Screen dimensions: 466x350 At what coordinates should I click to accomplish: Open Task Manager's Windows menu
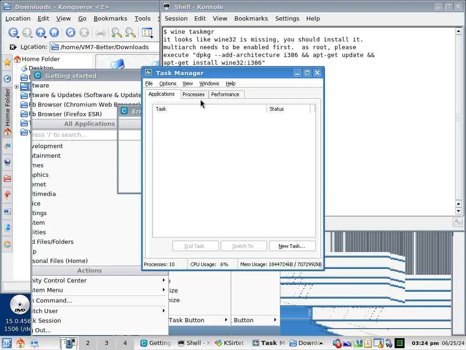209,83
